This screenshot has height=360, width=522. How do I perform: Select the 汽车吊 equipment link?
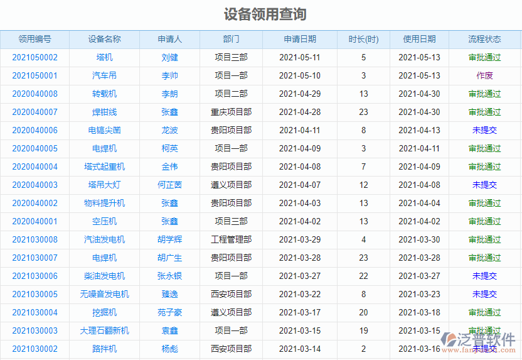[104, 75]
